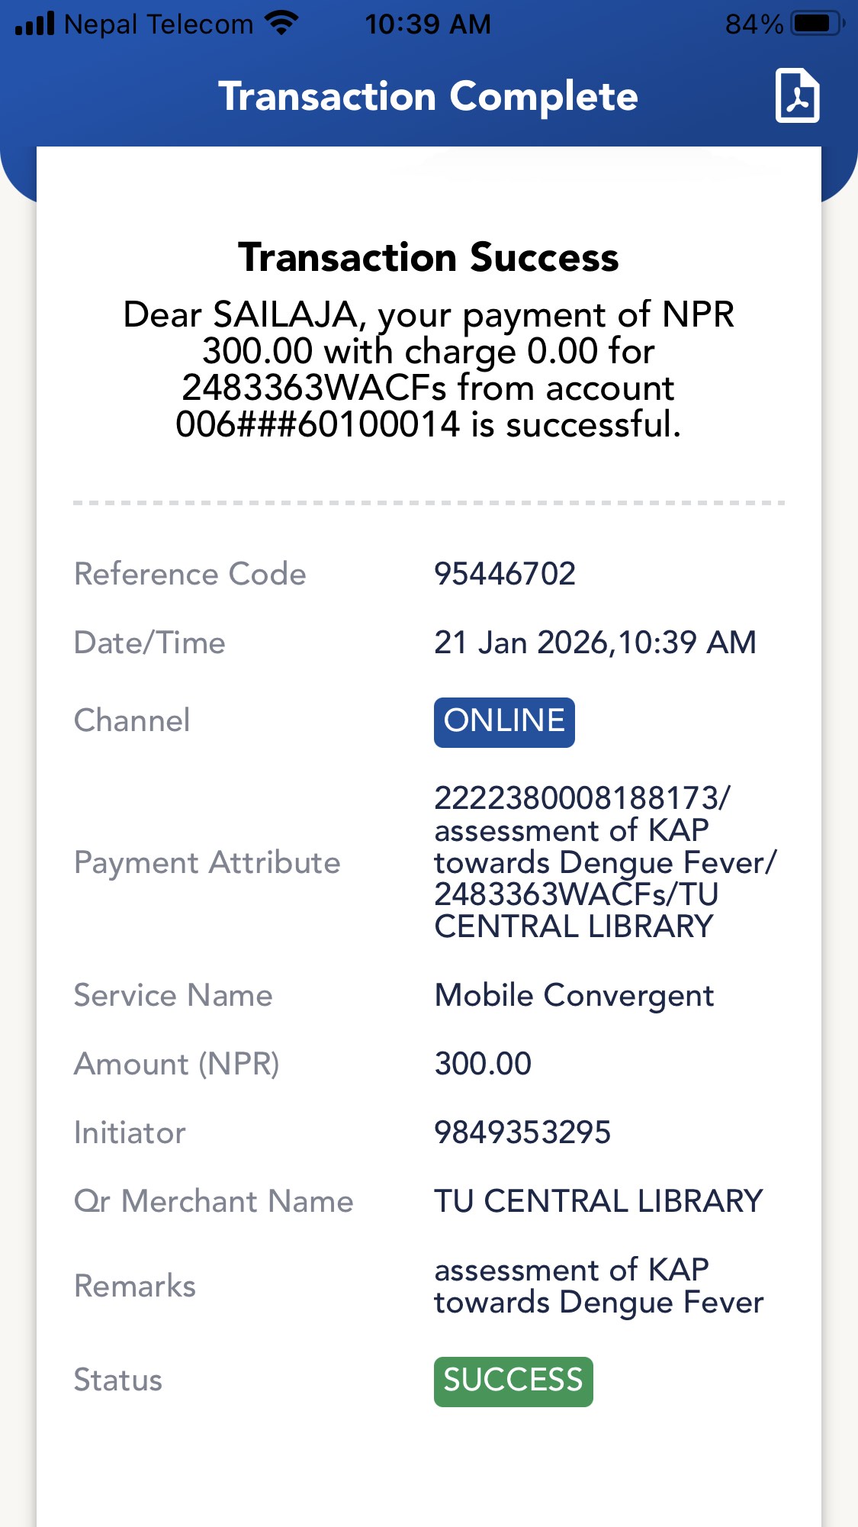The image size is (858, 1527).
Task: Tap the Mobile Convergent service name
Action: point(574,995)
